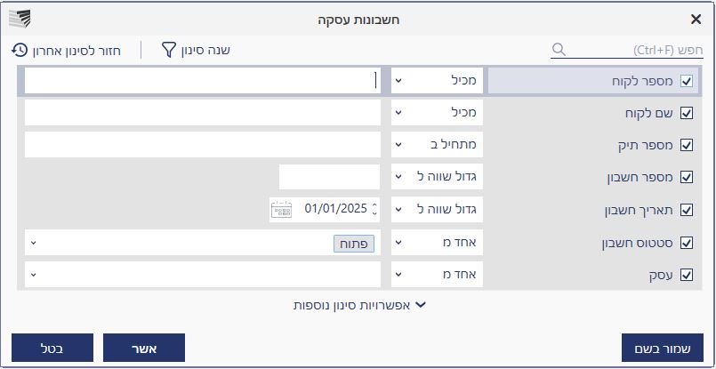Viewport: 716px width, 369px height.
Task: Click the שמור בשם button
Action: tap(663, 348)
